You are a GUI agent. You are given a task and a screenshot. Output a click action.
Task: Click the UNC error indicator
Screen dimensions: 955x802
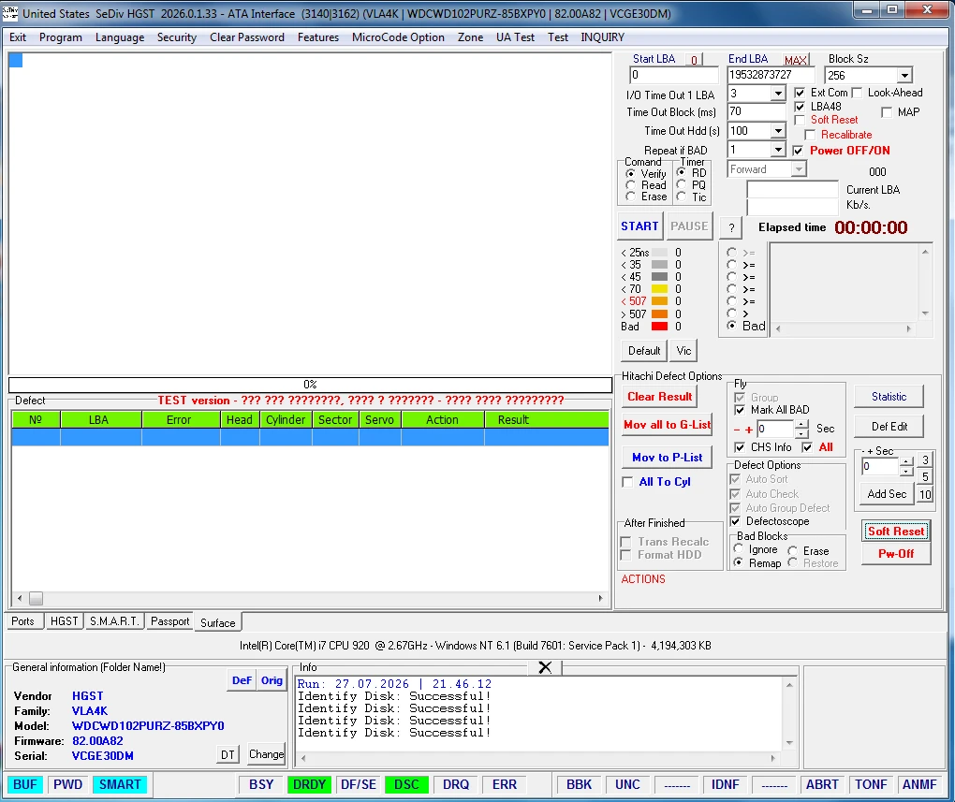[627, 784]
